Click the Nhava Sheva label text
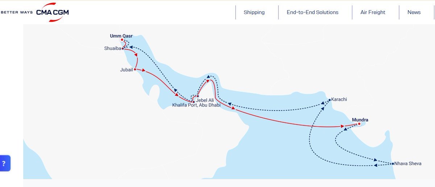 408,164
